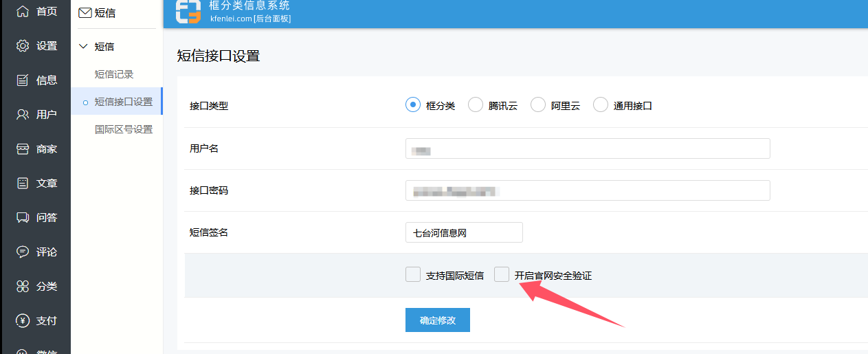Viewport: 868px width, 354px height.
Task: Toggle 开启官网安全验证 checkbox
Action: click(x=502, y=275)
